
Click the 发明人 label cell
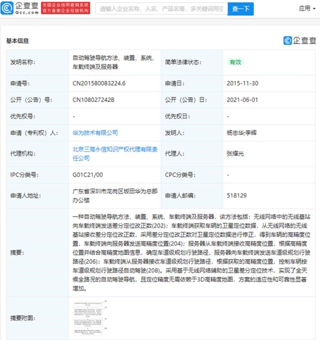pos(192,133)
